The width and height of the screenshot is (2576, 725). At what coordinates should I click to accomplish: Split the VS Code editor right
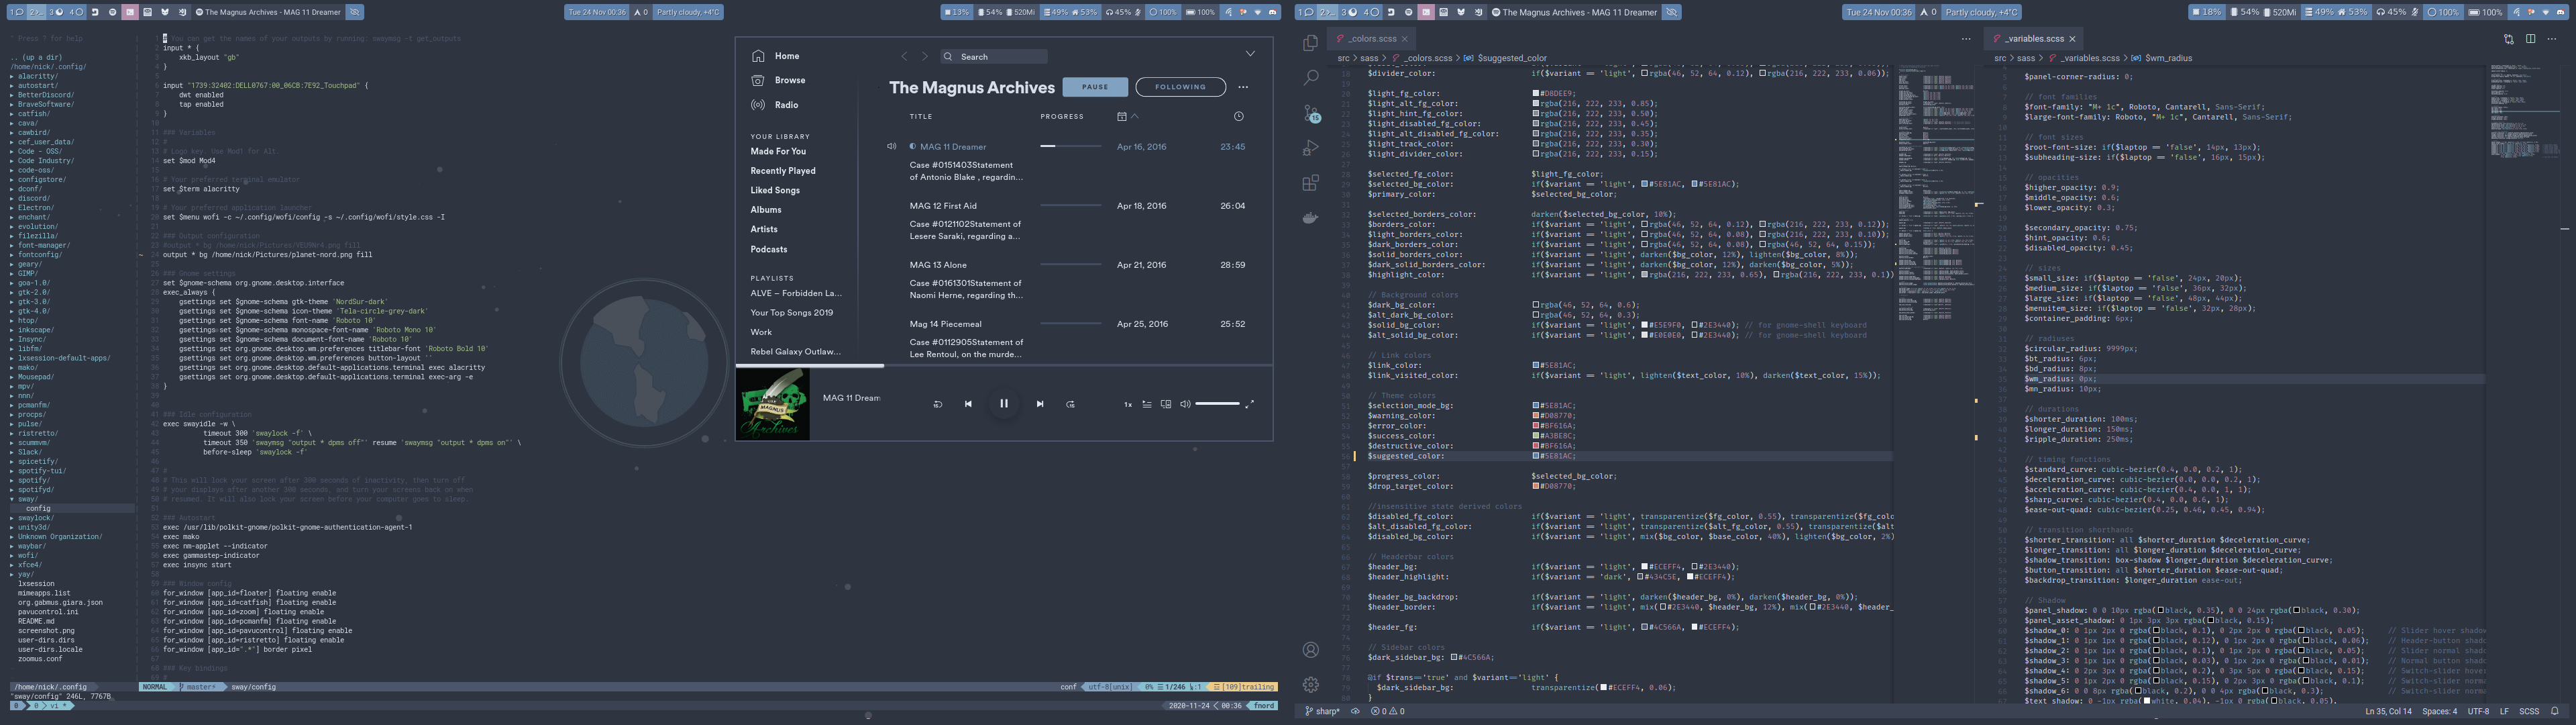point(2531,39)
